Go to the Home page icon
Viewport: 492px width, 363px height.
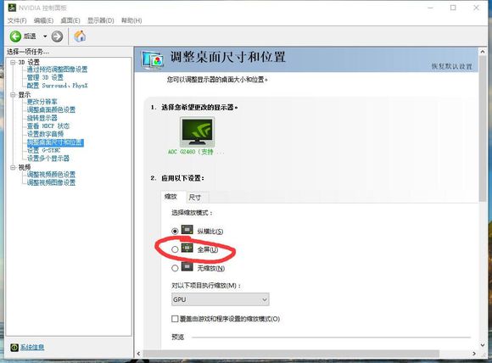tap(80, 36)
